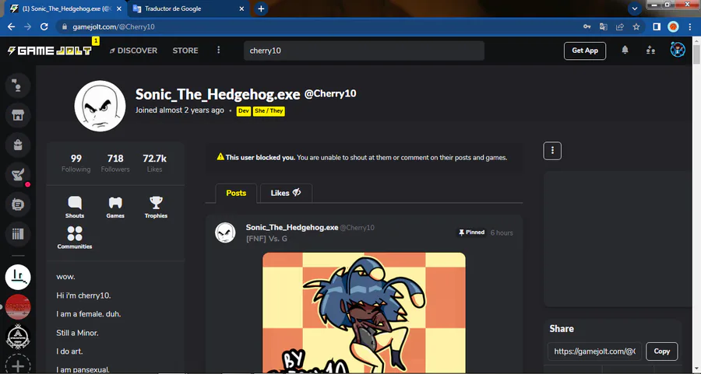Click the Game Jolt logo

(50, 51)
